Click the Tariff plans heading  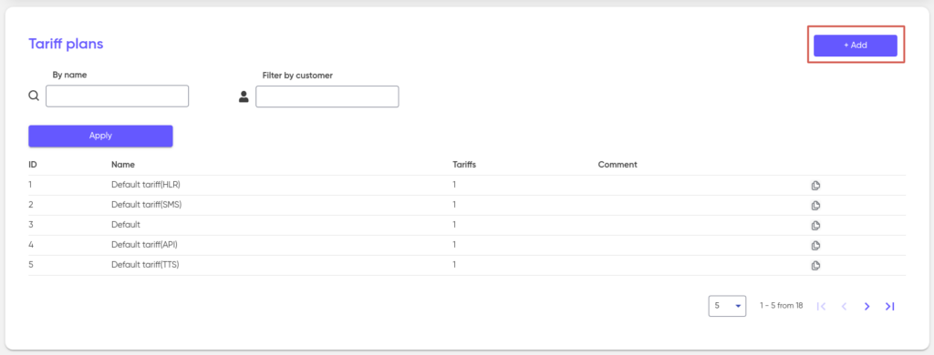click(66, 44)
